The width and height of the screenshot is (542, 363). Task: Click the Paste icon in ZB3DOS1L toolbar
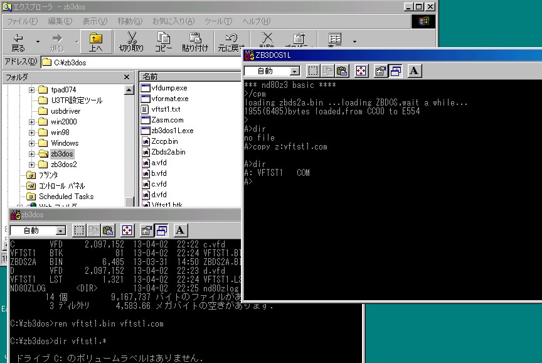point(342,71)
